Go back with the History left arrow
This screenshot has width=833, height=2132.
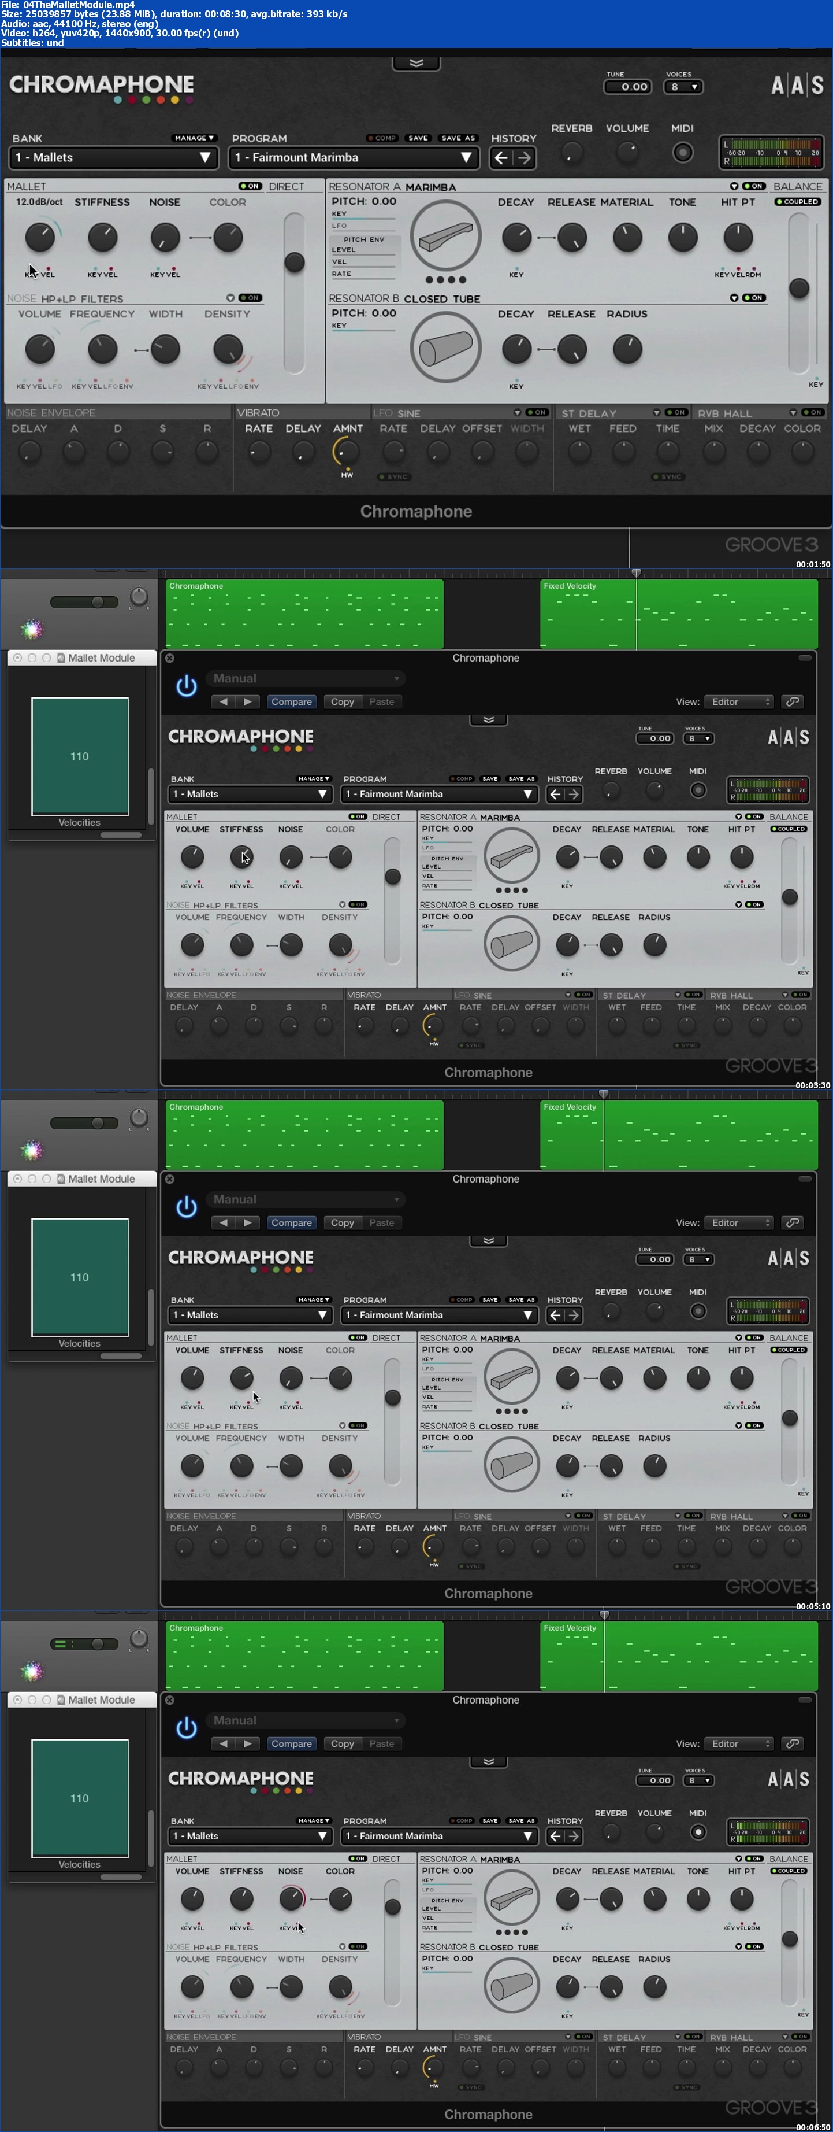coord(500,157)
